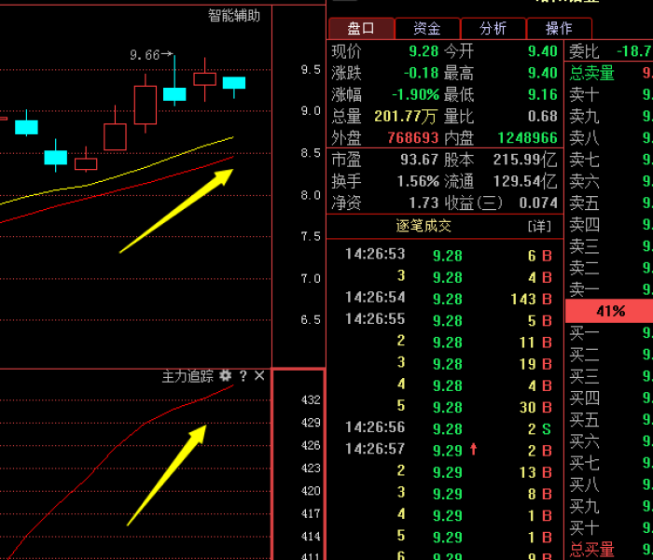Viewport: 653px width, 560px height.
Task: Select the rightmost cyan candlestick
Action: tap(234, 84)
